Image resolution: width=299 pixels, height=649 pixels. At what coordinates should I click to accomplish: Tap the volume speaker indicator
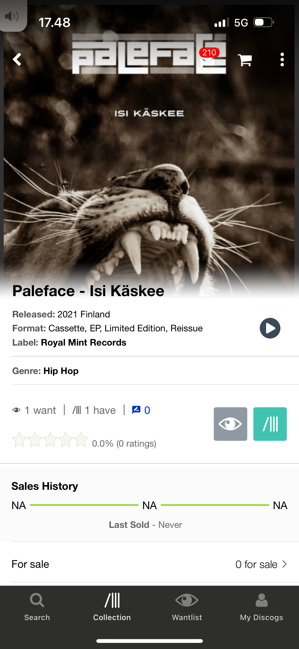tap(12, 16)
